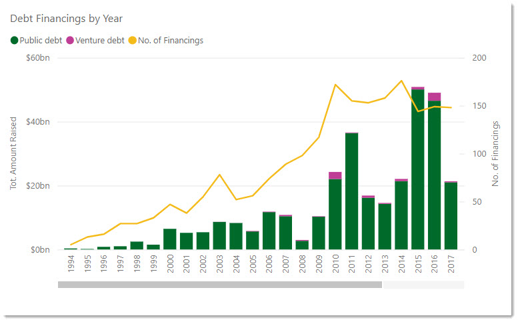Image resolution: width=518 pixels, height=322 pixels.
Task: Click the Venture debt magenta legend marker
Action: 70,41
